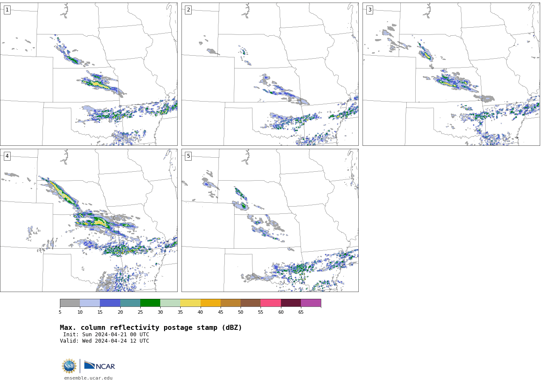544x383 pixels.
Task: Click the colorbar tick label 20
Action: click(120, 312)
